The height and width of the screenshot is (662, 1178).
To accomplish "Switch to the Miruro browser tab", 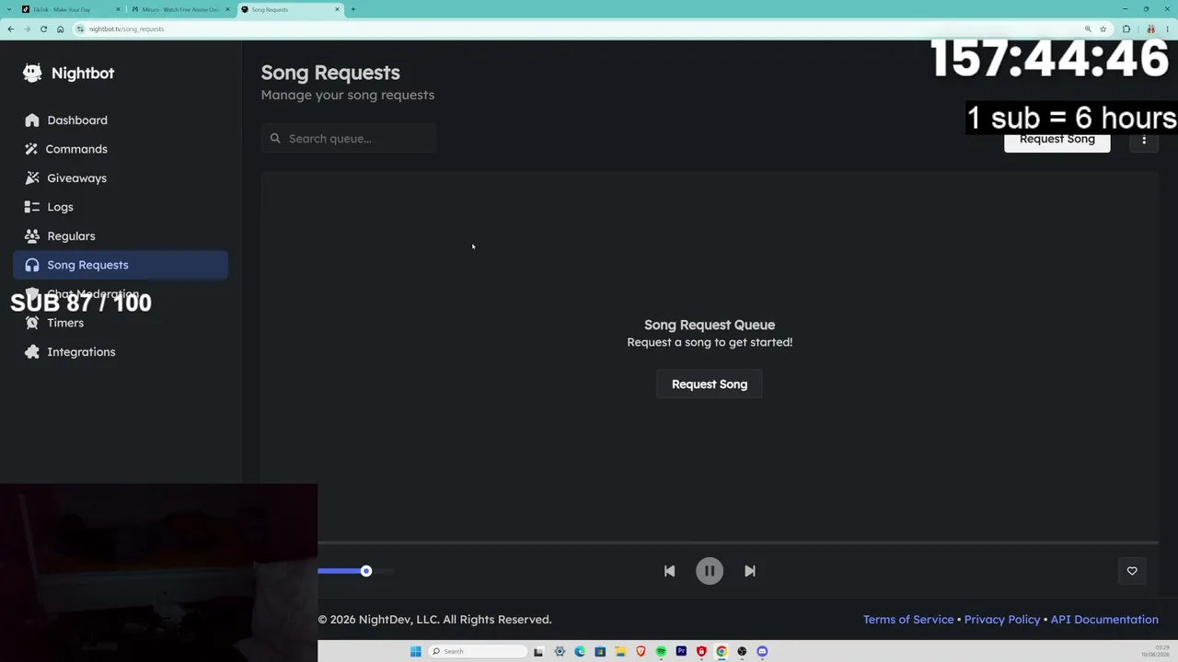I will point(179,9).
